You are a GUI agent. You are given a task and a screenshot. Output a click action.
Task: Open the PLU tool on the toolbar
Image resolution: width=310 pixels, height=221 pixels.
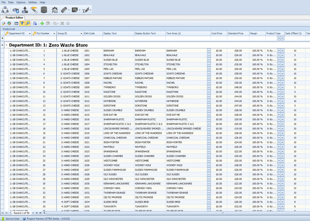tap(54, 10)
